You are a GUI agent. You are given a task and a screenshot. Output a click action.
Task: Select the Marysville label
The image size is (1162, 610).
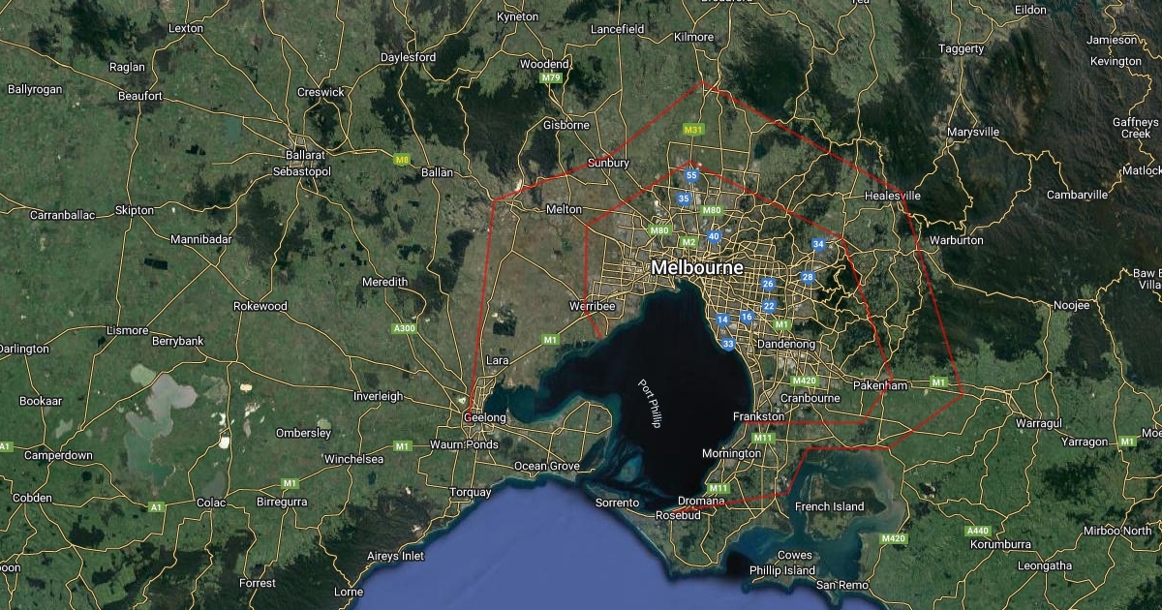(973, 132)
